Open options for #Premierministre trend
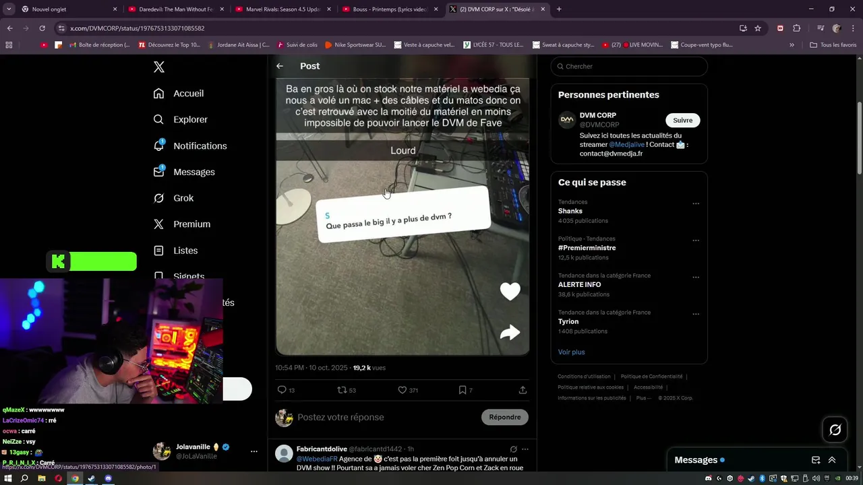Screen dimensions: 863x485 pyautogui.click(x=696, y=240)
